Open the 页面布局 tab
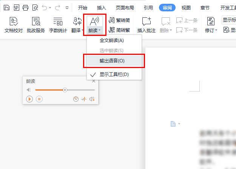The width and height of the screenshot is (236, 169). [125, 8]
